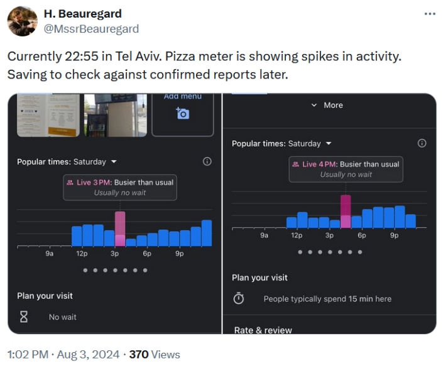Screen dimensions: 446x371
Task: Click the 370 Views count
Action: tap(155, 355)
